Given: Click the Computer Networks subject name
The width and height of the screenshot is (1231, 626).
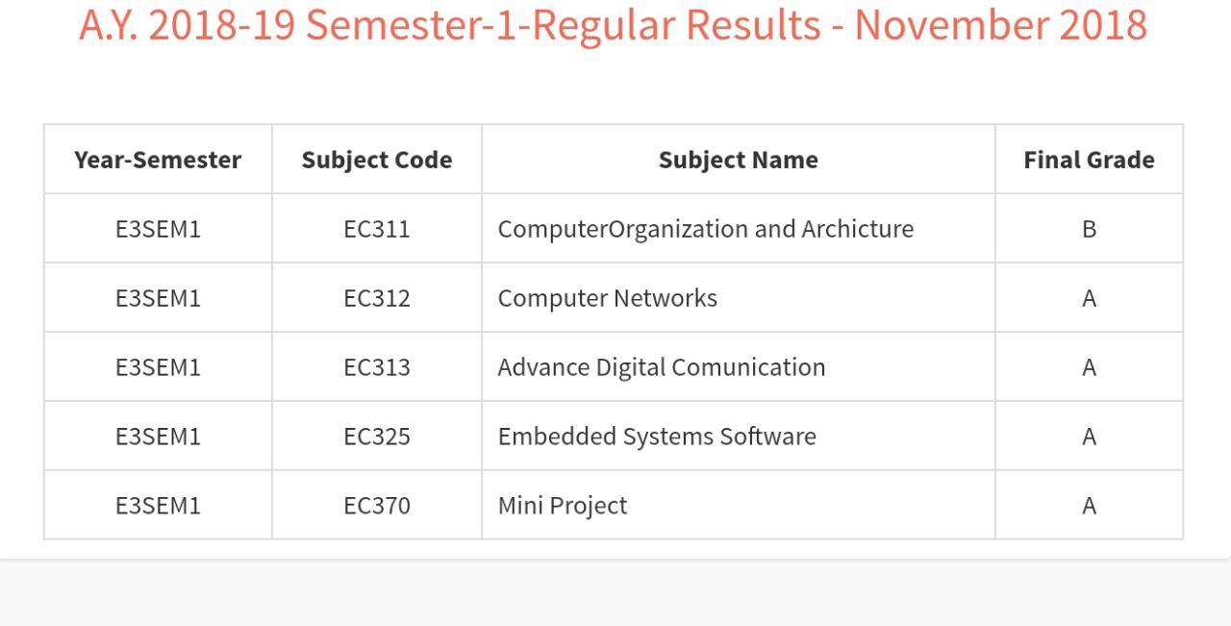Looking at the screenshot, I should click(x=607, y=298).
